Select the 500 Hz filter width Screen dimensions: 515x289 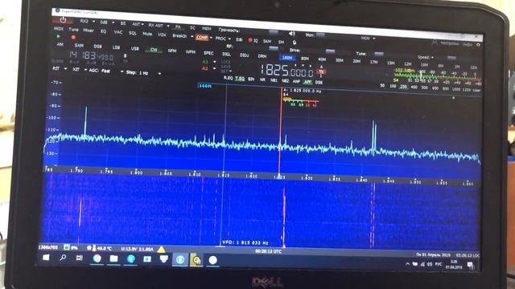(424, 88)
